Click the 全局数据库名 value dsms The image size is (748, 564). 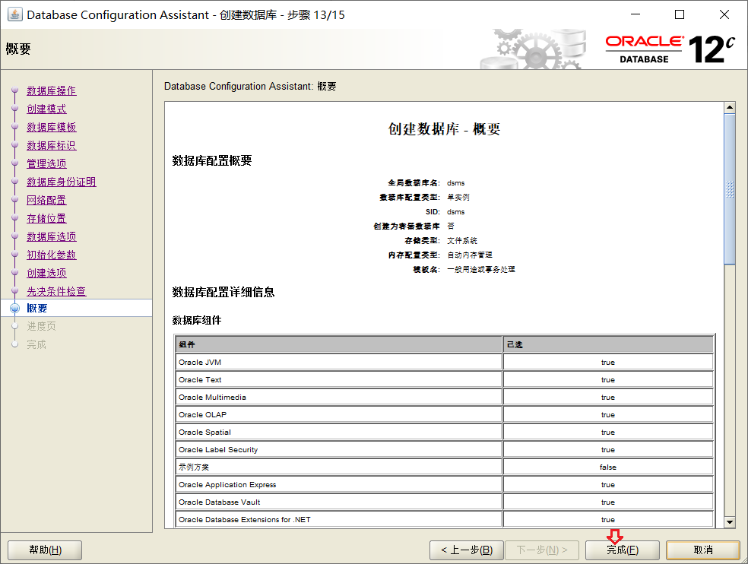455,182
